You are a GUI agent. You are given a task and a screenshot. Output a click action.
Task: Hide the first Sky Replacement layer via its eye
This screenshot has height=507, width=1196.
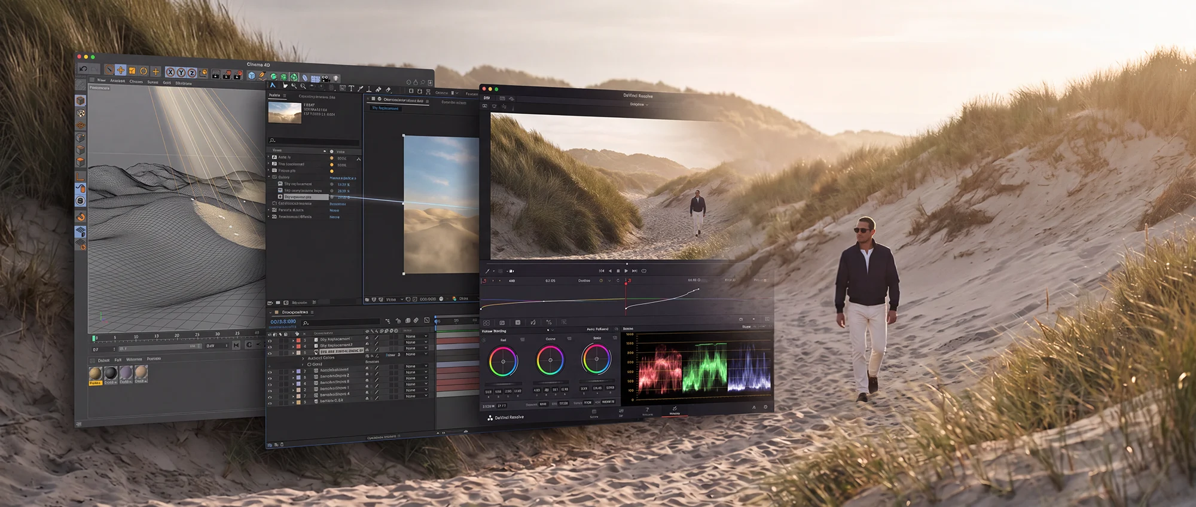(270, 341)
